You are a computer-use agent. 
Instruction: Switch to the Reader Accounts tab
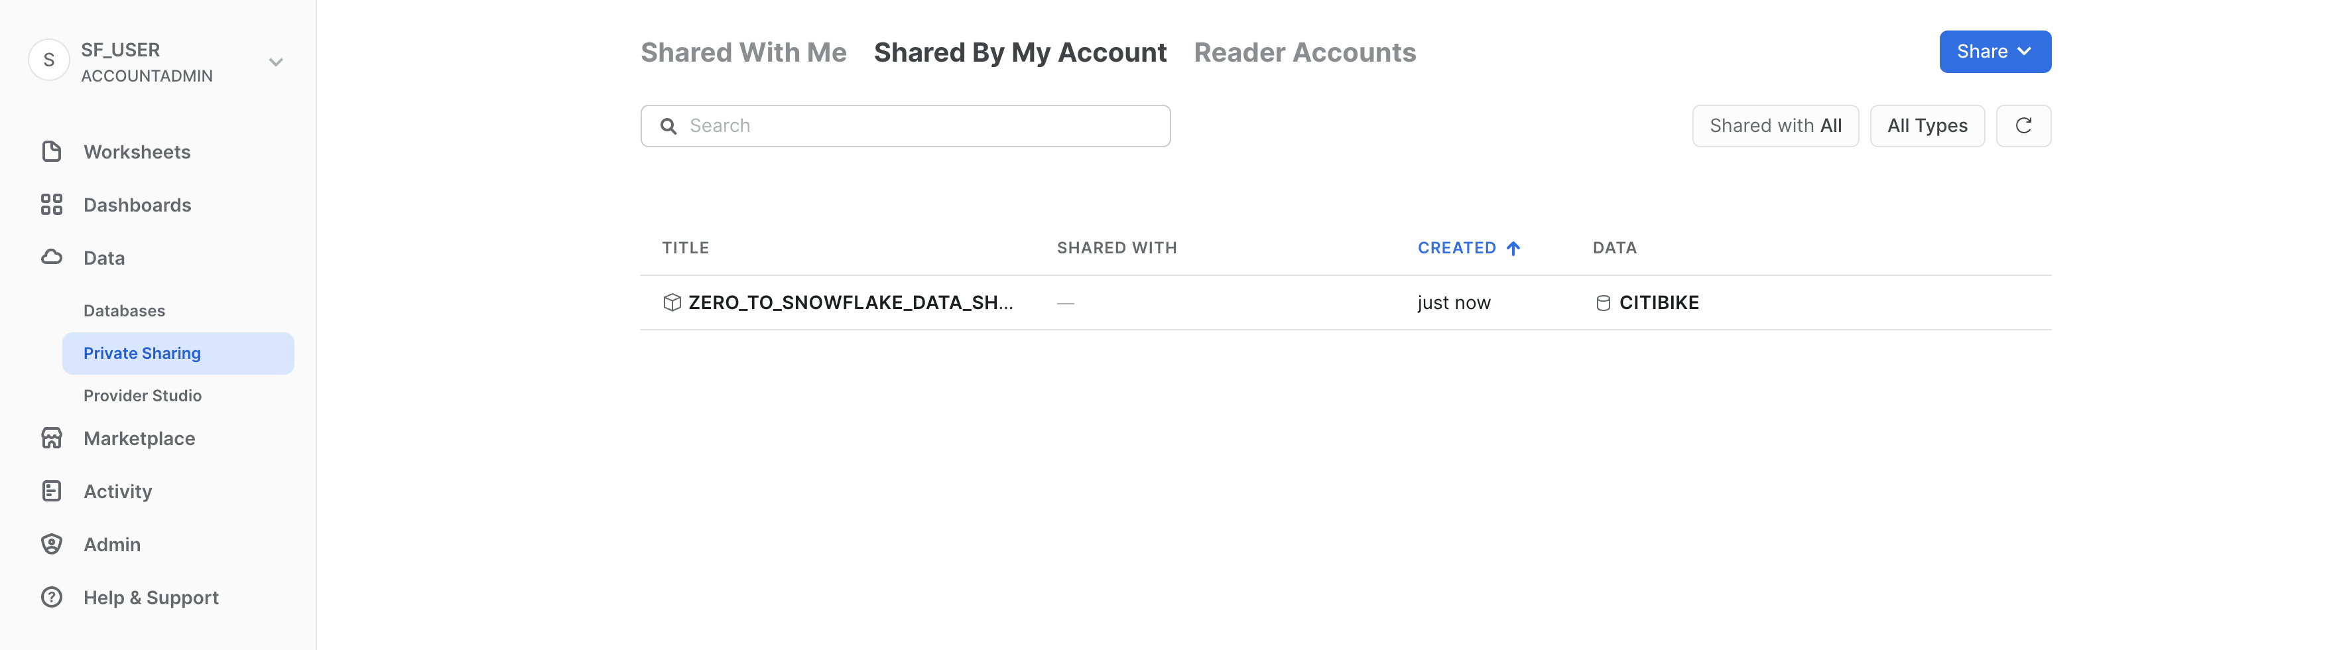tap(1304, 52)
